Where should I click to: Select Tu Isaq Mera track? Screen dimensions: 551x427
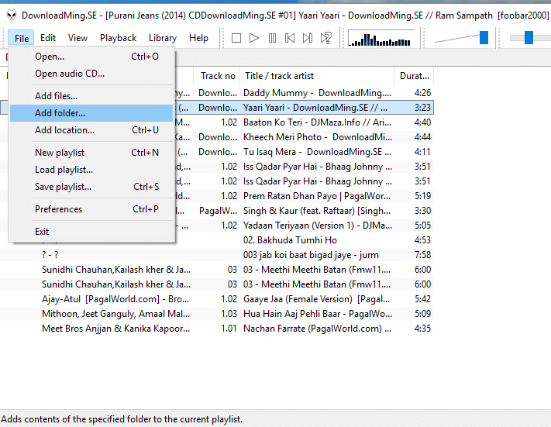point(304,152)
